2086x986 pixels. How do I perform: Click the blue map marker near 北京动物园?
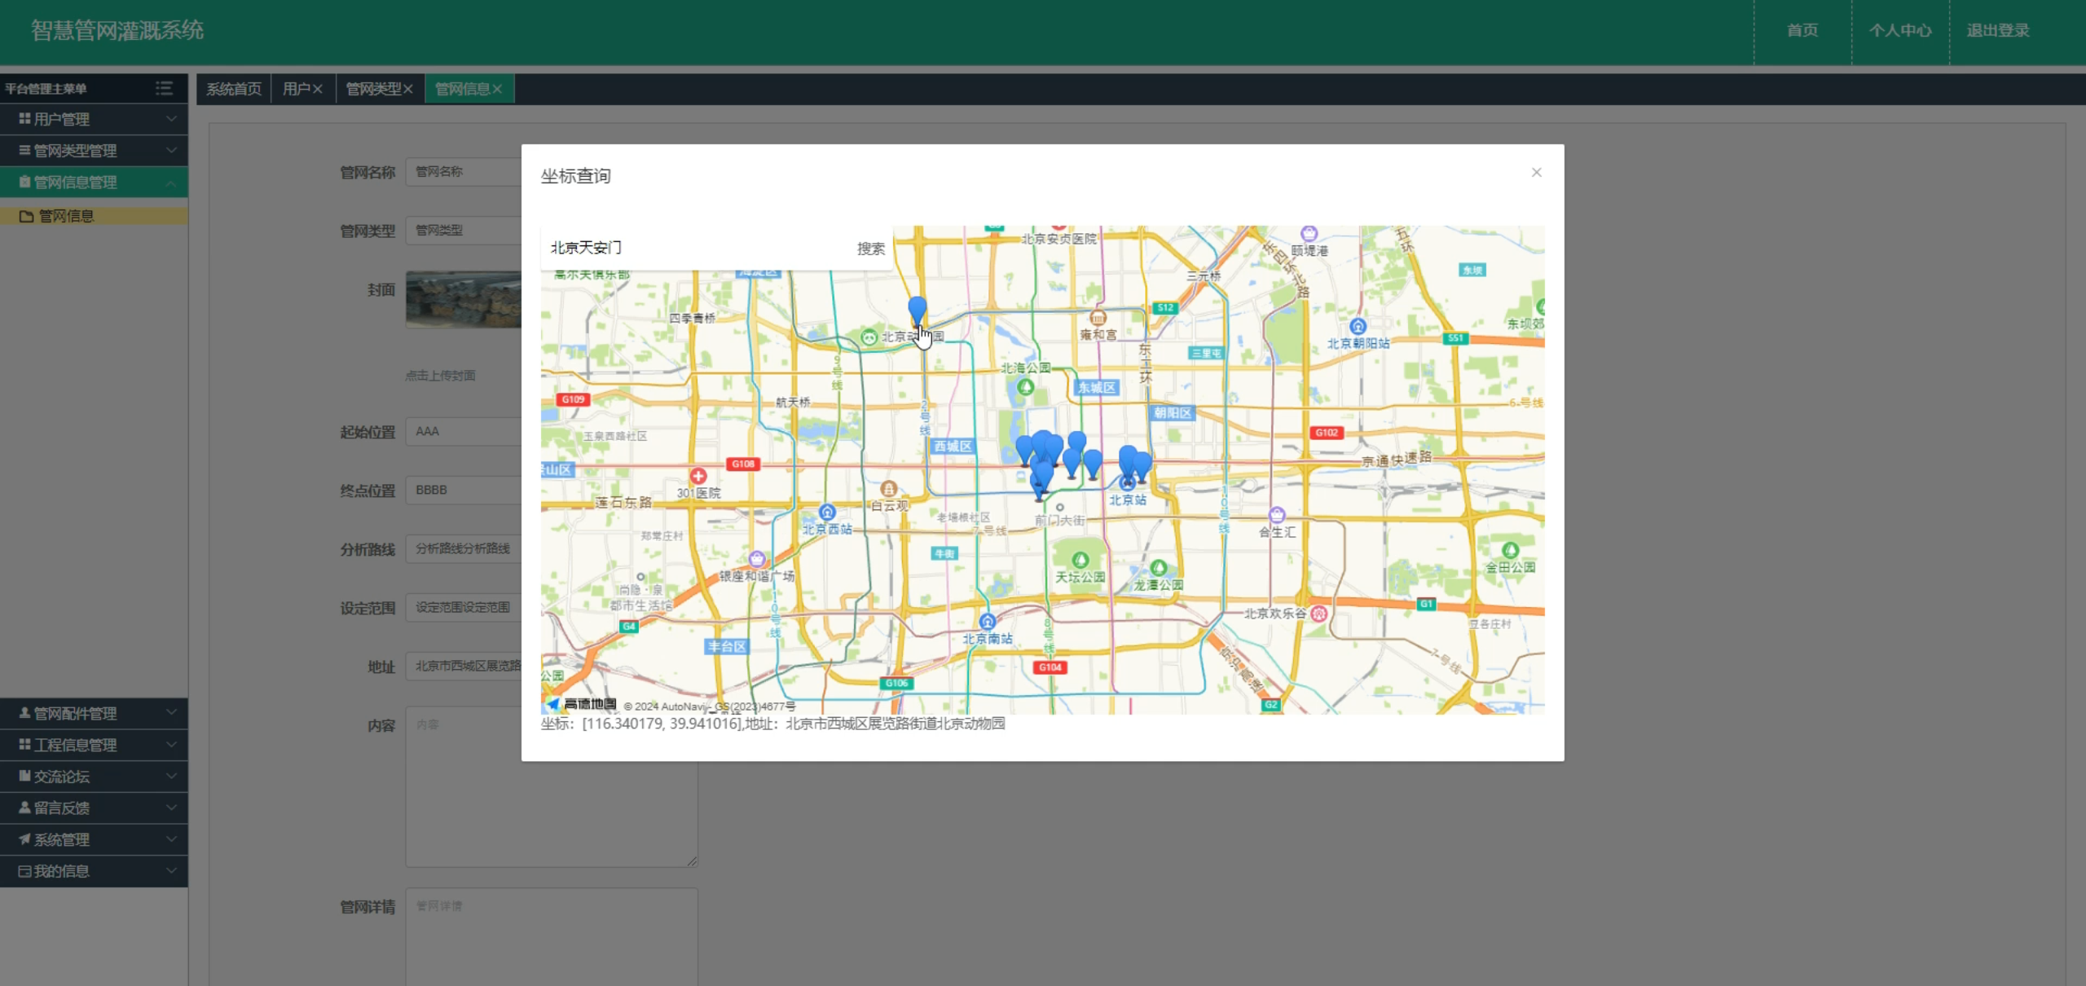pyautogui.click(x=917, y=310)
